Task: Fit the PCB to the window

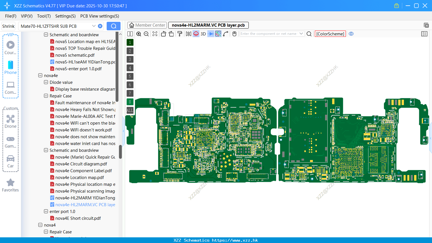Action: click(x=155, y=34)
